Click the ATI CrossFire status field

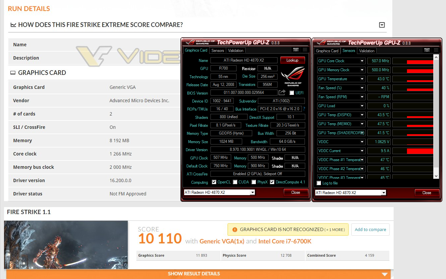(258, 174)
